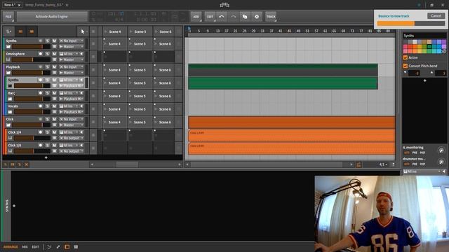Stop clips on the Omnisphere track
Screen dimensions: 449x252
pos(93,57)
